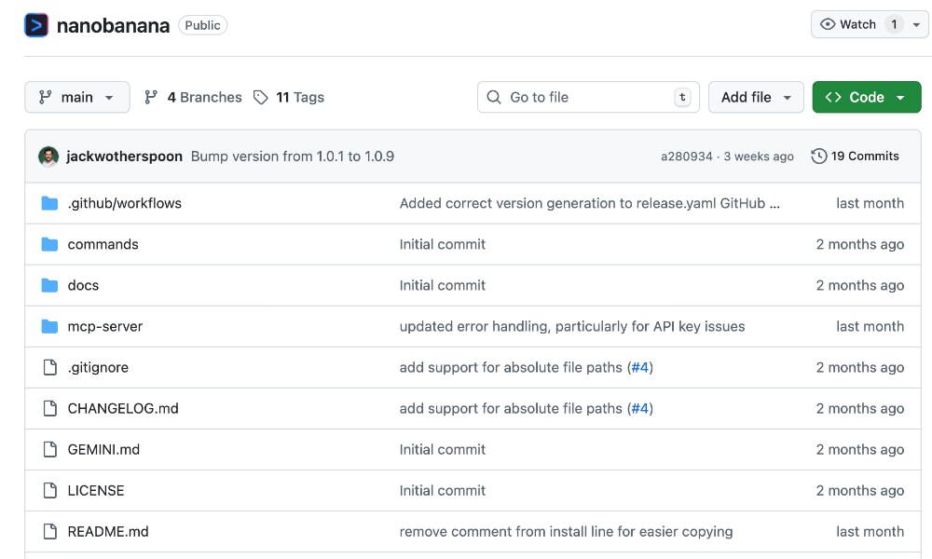
Task: Click the Go to file search field
Action: click(x=587, y=97)
